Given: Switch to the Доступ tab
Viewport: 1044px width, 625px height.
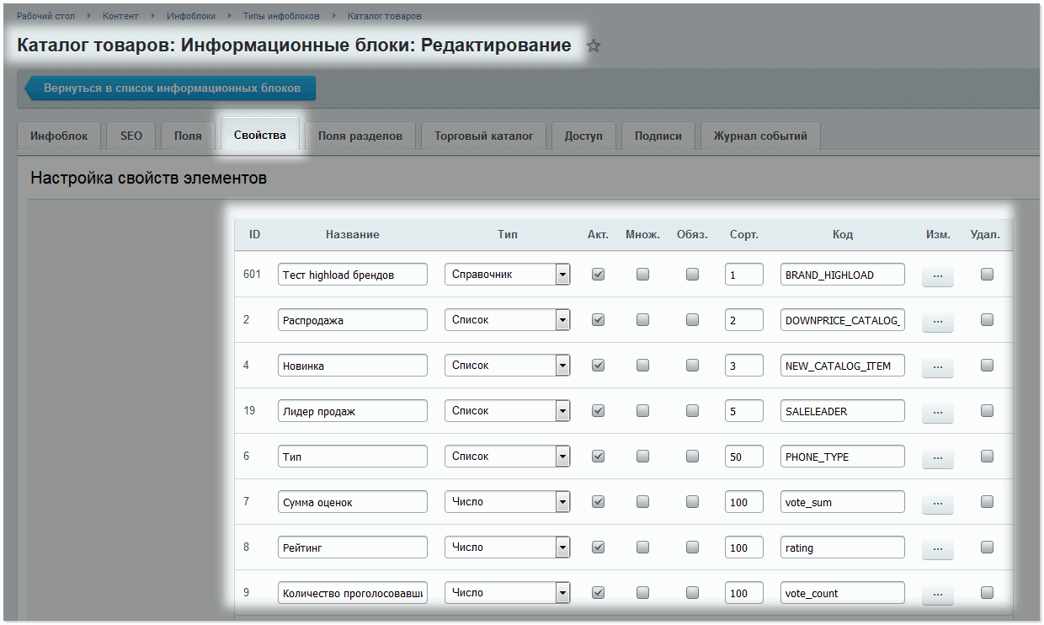Looking at the screenshot, I should pos(583,136).
